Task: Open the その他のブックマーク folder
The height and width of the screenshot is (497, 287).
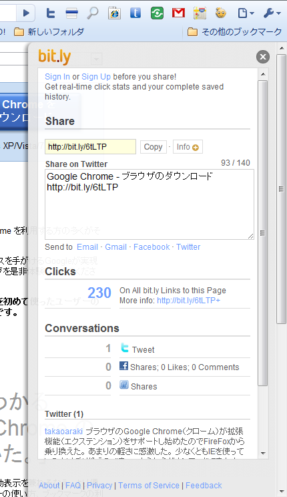Action: click(234, 31)
